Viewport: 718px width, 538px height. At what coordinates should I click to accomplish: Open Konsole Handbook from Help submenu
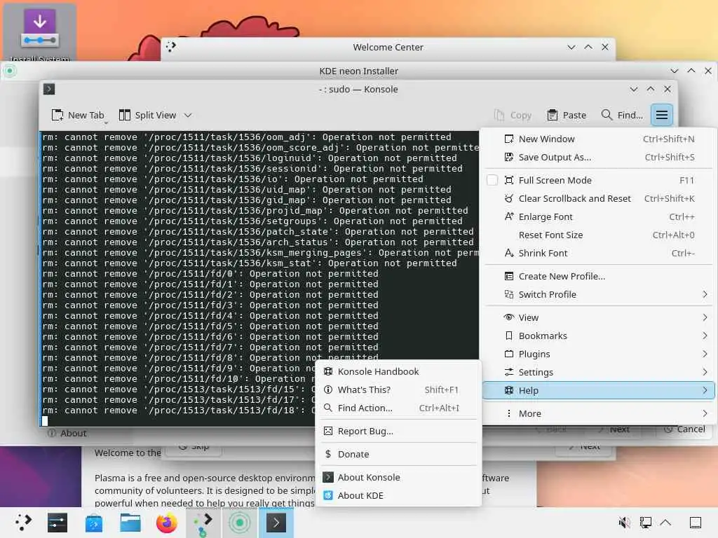pos(398,371)
